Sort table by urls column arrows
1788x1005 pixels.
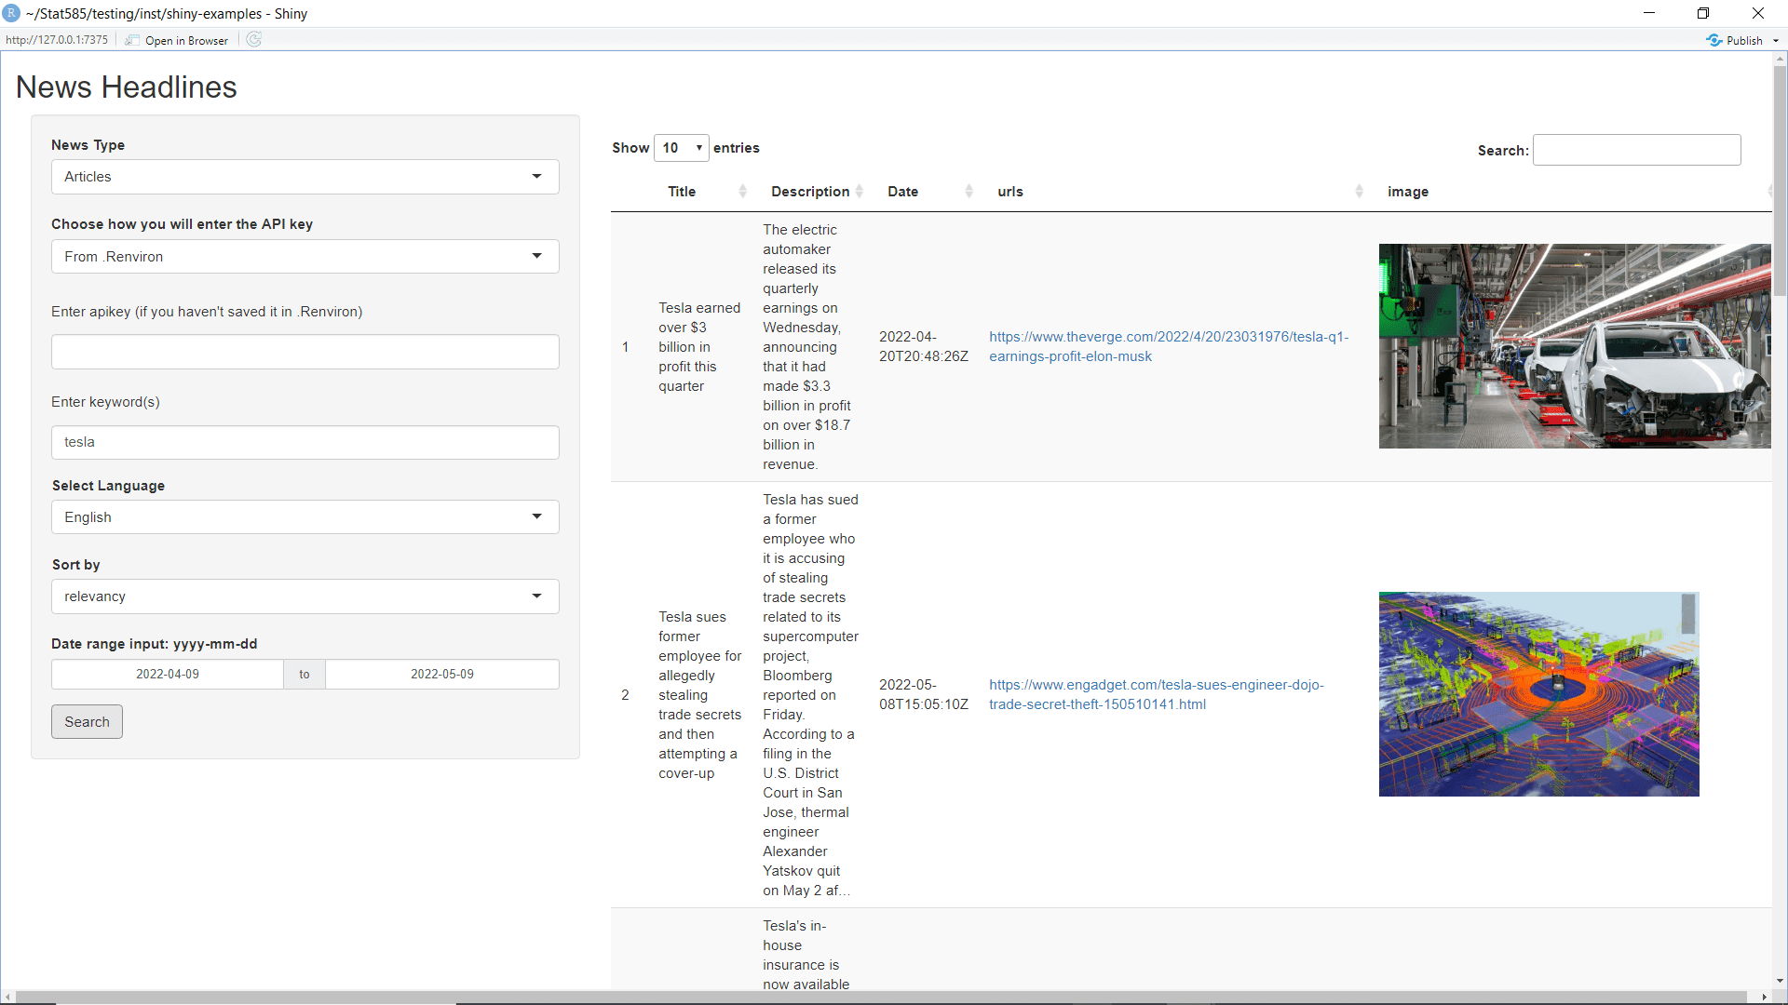pyautogui.click(x=1359, y=192)
